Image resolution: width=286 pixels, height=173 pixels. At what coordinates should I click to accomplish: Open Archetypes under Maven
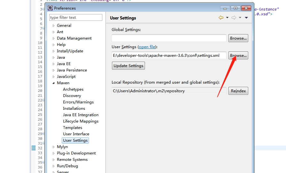[x=73, y=89]
